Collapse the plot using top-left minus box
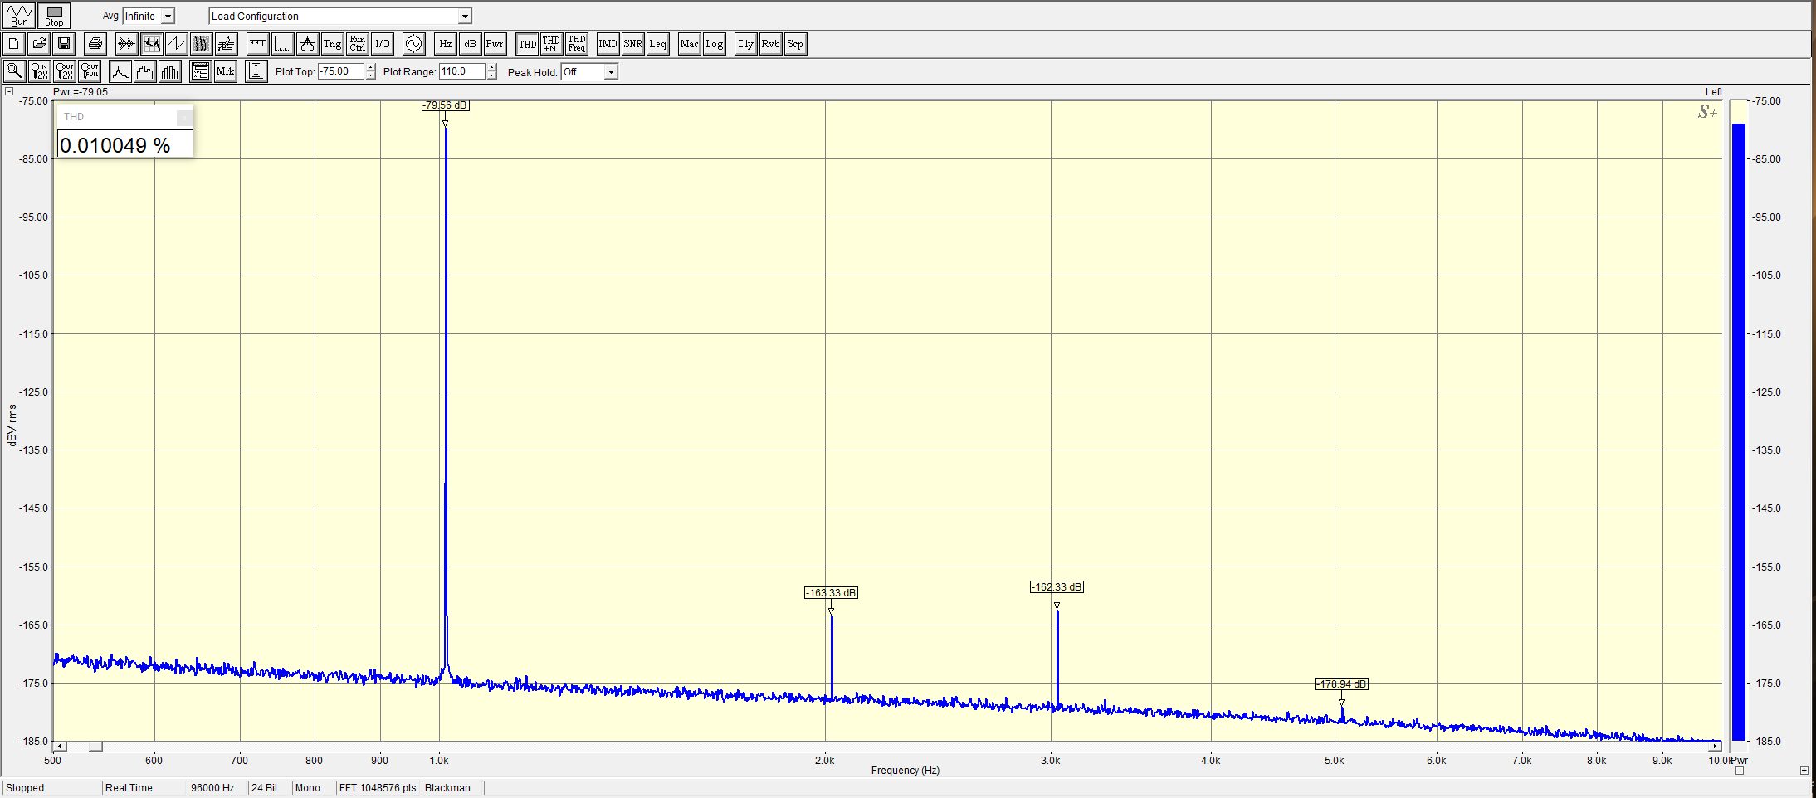This screenshot has width=1816, height=798. pyautogui.click(x=9, y=91)
